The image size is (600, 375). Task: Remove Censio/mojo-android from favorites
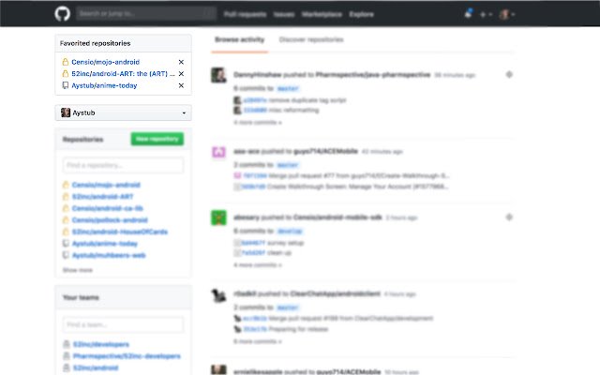pyautogui.click(x=181, y=62)
